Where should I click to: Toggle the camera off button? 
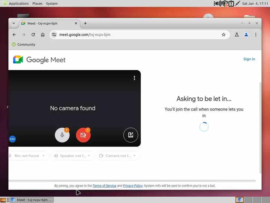(83, 135)
